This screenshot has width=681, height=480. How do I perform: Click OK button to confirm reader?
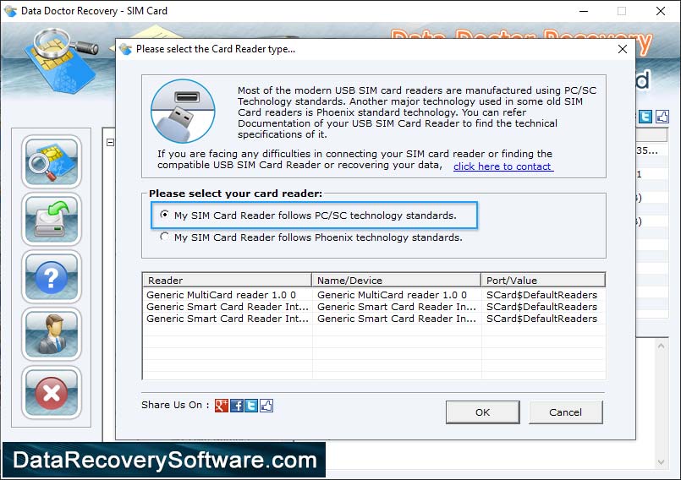coord(482,412)
